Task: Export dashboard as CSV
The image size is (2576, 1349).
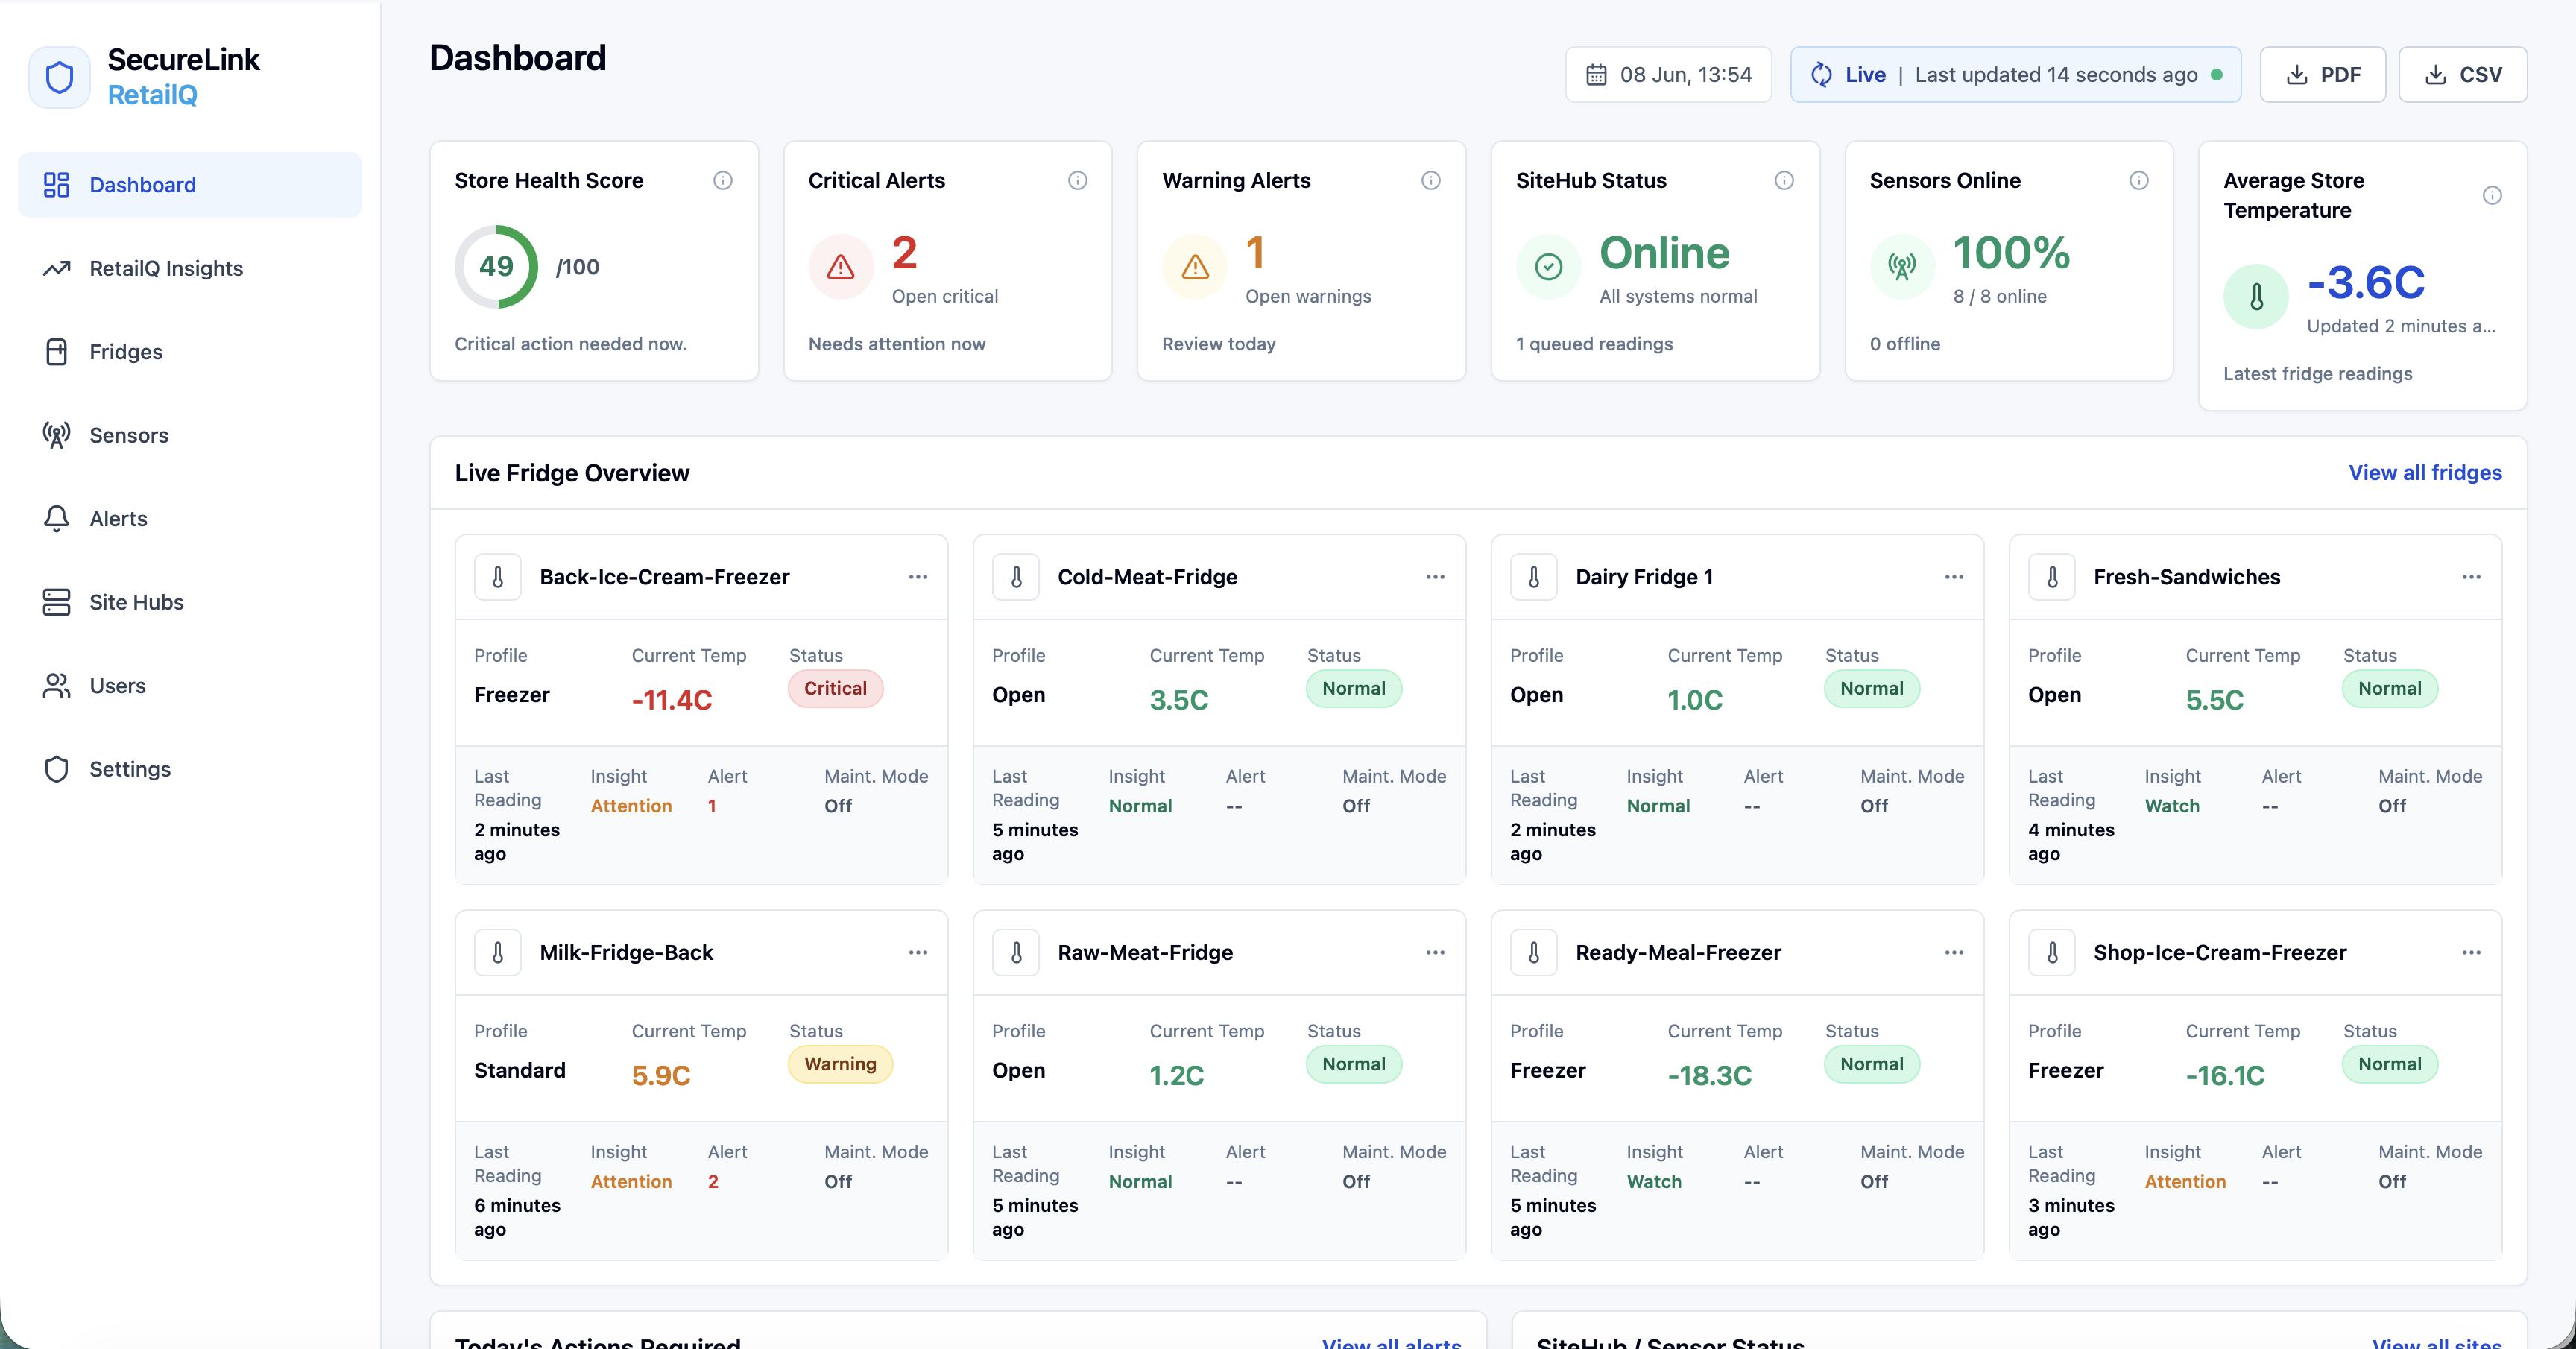Action: click(2463, 75)
